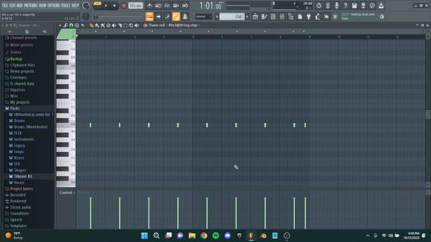Click the question mark help icon
This screenshot has width=431, height=242.
tap(345, 5)
